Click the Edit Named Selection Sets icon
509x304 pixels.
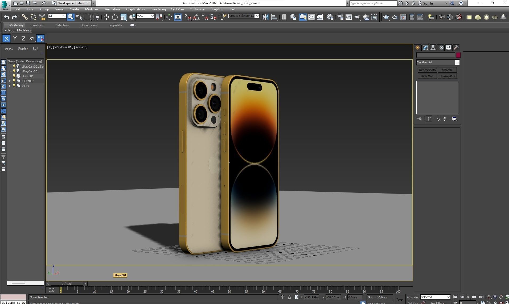[223, 17]
